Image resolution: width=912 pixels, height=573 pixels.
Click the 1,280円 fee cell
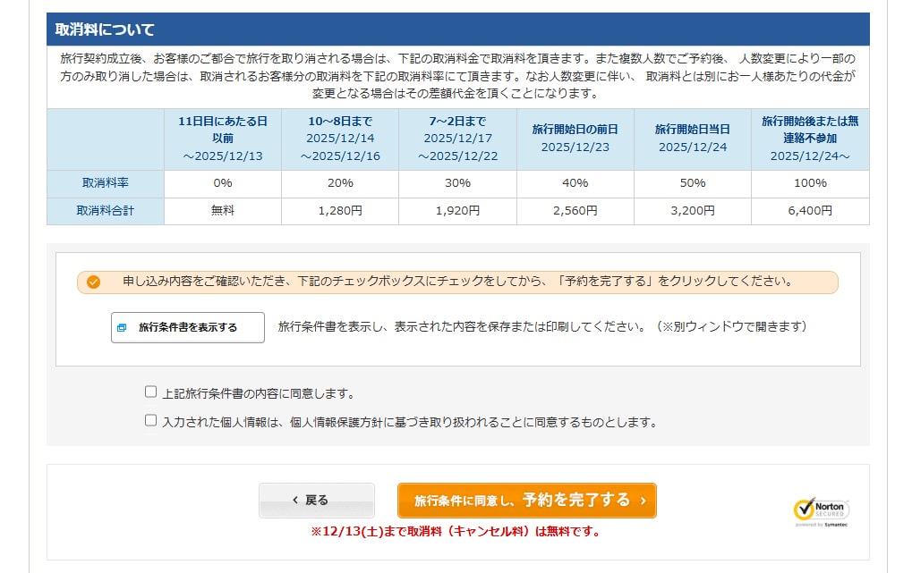tap(339, 211)
